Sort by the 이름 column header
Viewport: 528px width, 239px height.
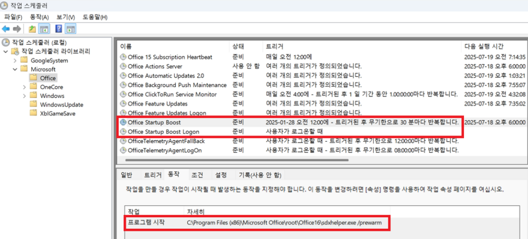[173, 46]
